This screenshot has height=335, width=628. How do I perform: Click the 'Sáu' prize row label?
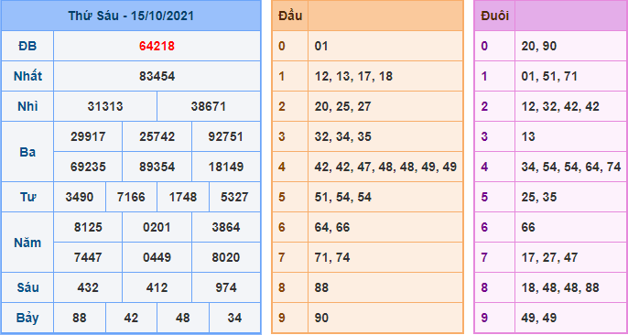click(27, 287)
